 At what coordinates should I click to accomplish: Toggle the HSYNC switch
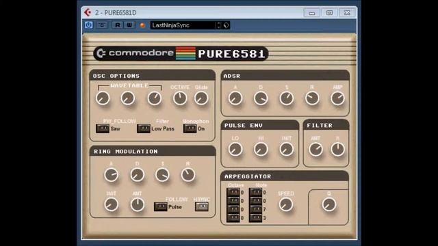(201, 206)
